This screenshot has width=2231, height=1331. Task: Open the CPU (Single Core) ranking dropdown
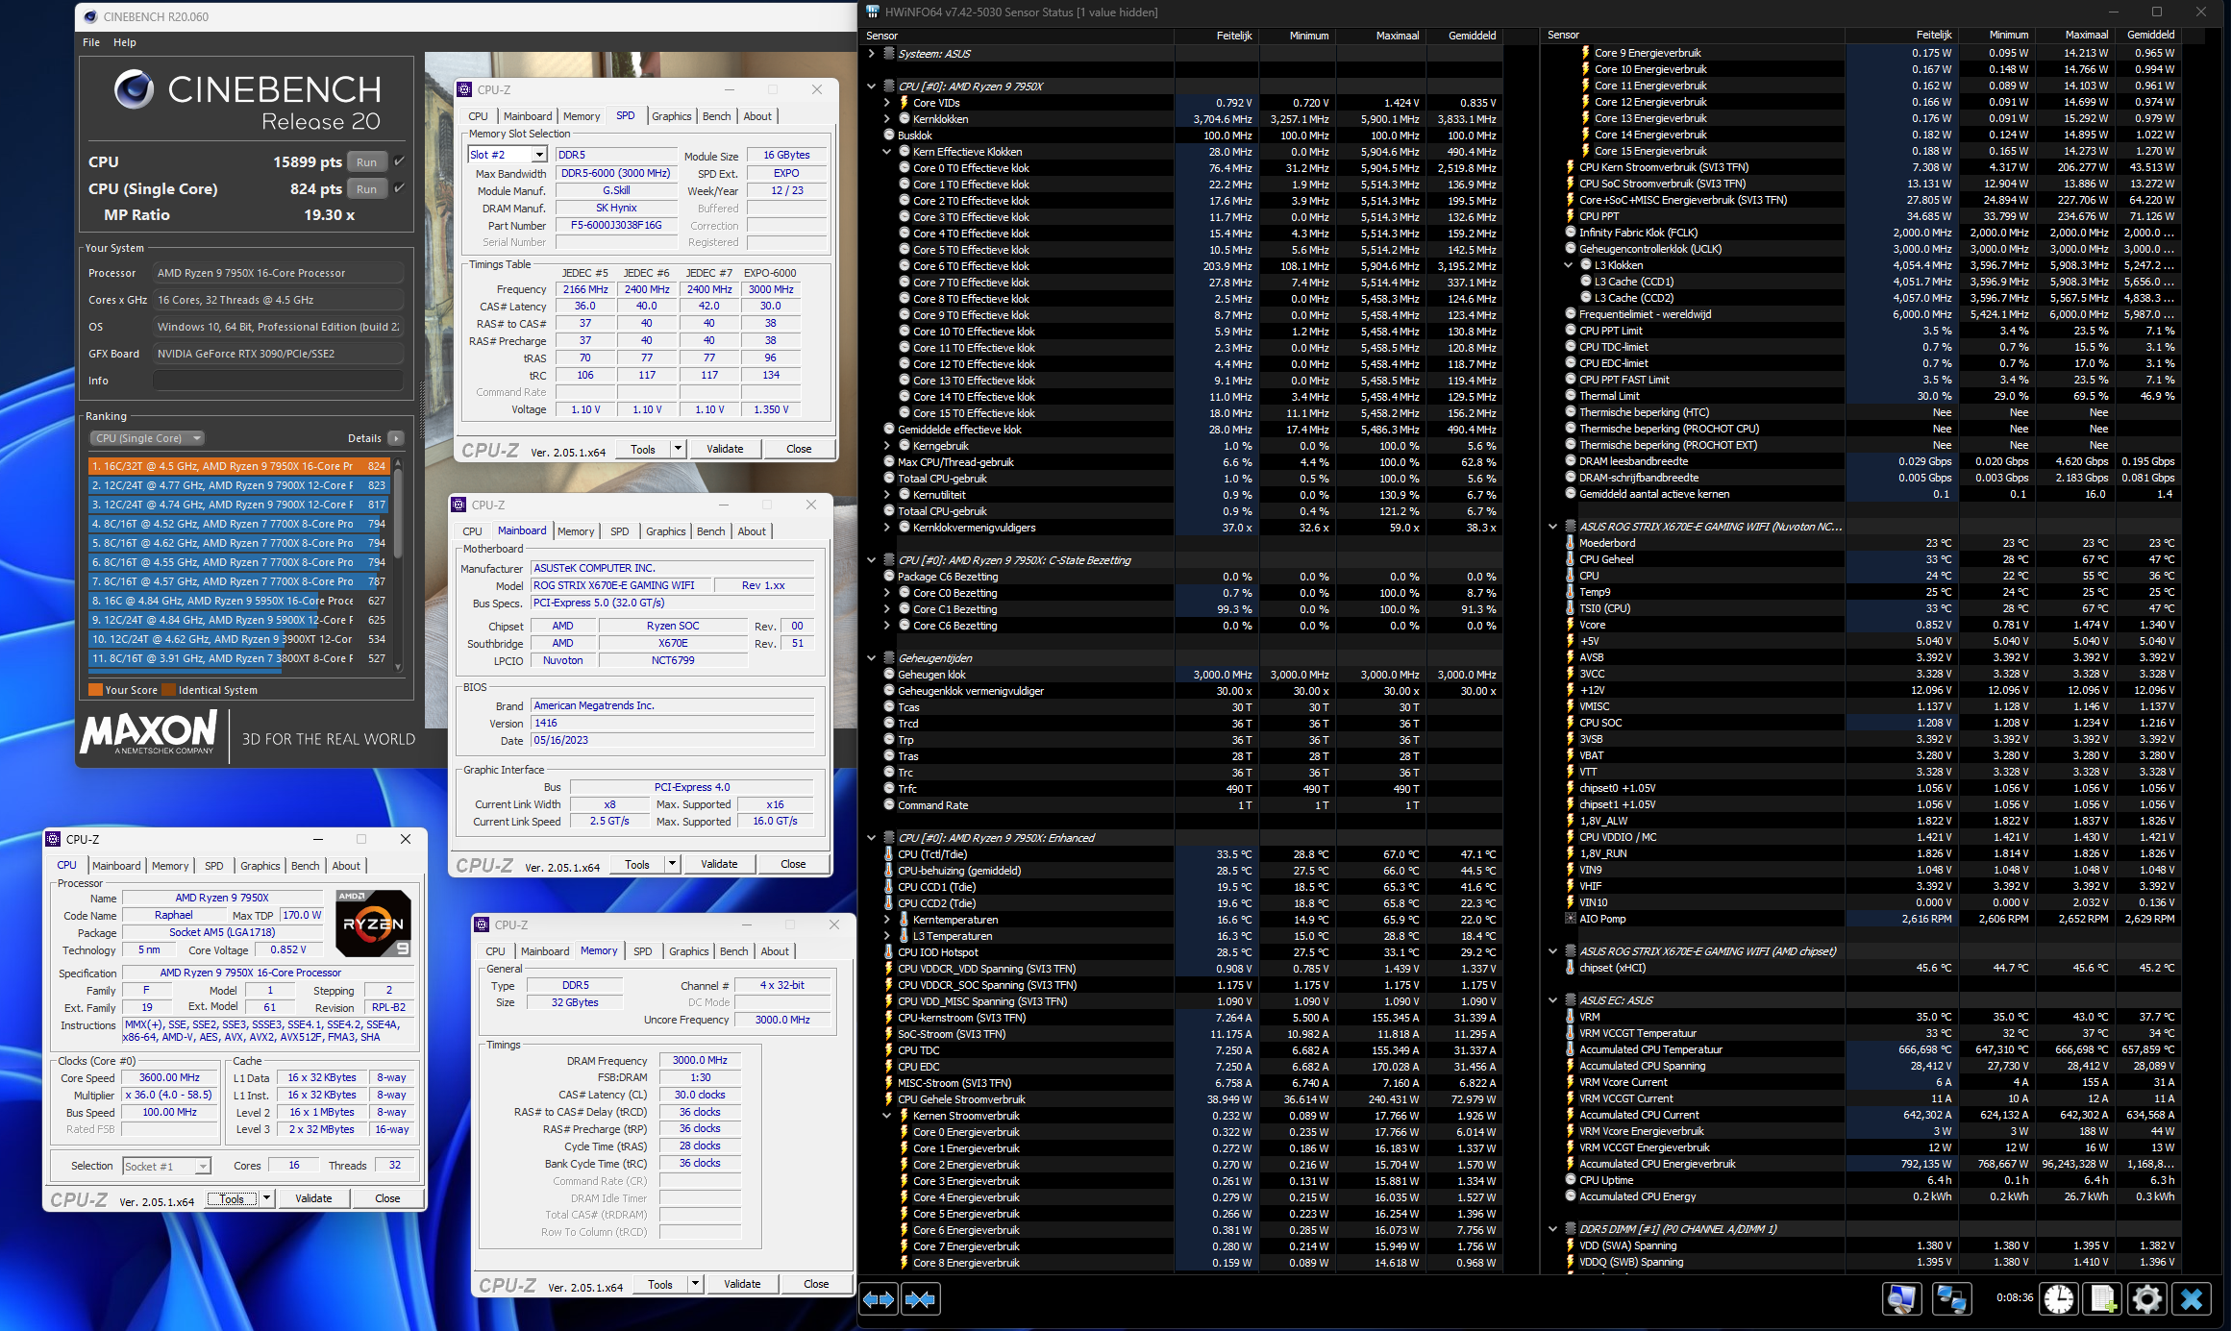[x=147, y=438]
